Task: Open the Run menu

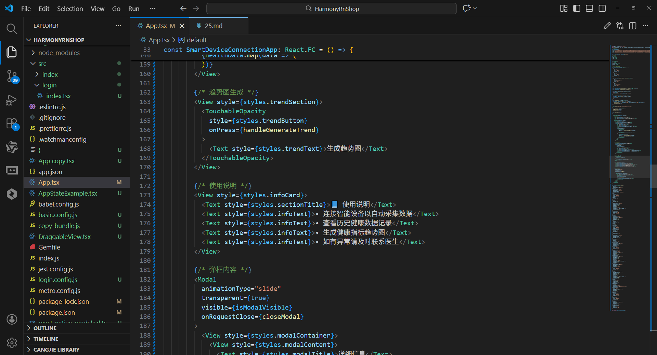Action: coord(134,9)
